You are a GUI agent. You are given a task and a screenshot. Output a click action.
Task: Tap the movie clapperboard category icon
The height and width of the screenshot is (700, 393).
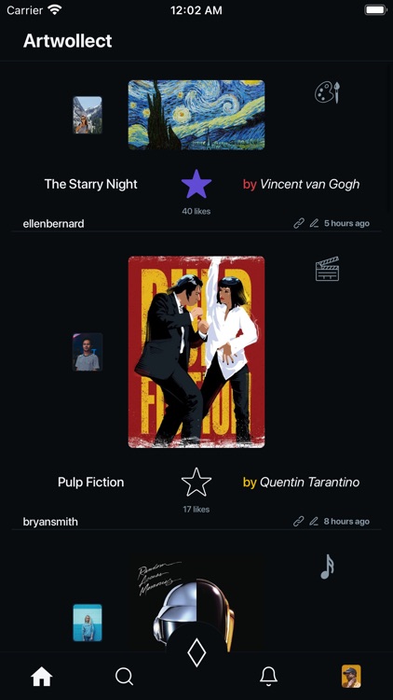[x=328, y=268]
